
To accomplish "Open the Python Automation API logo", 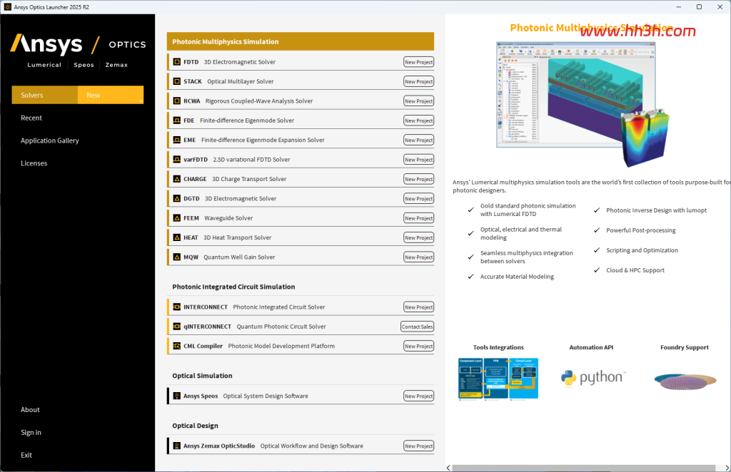I will [593, 379].
